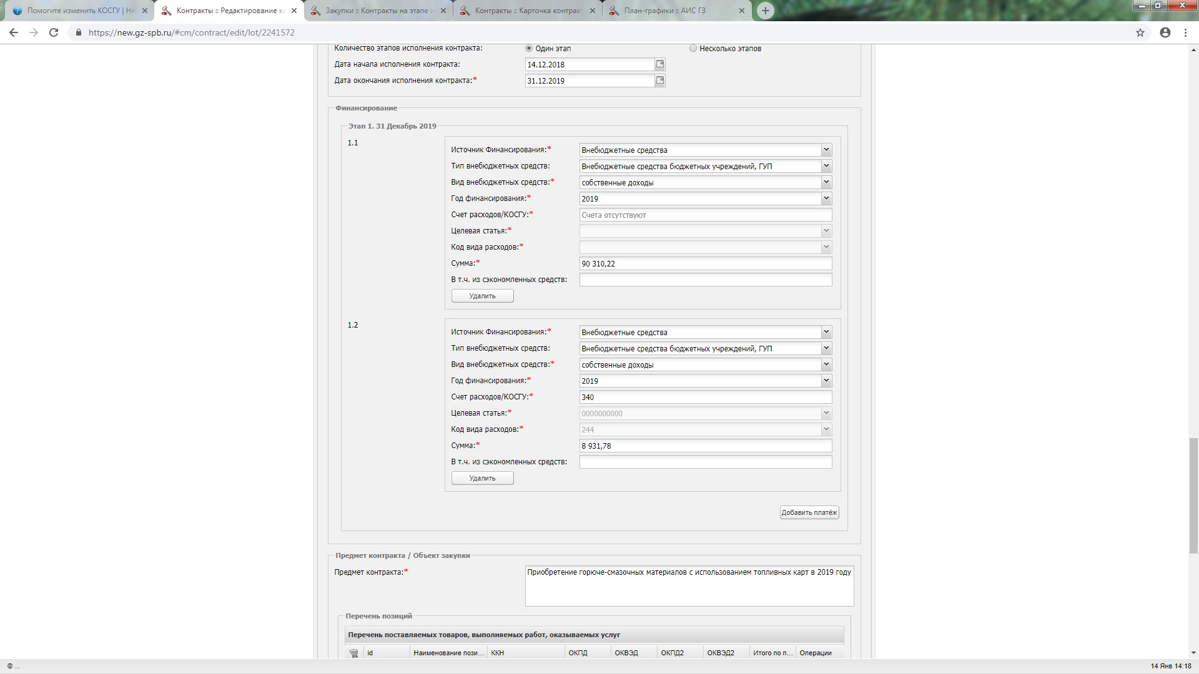This screenshot has width=1199, height=674.
Task: Click the 'ОКВЭД2' column header
Action: [727, 653]
